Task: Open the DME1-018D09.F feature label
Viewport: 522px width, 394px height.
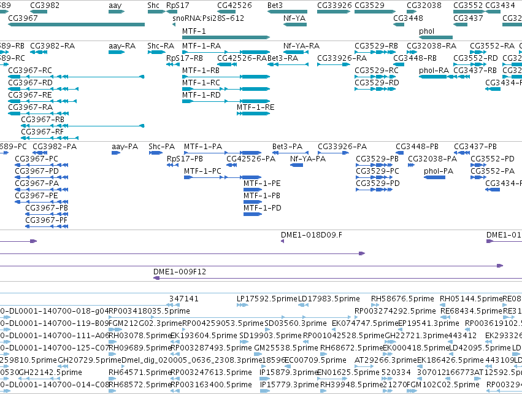Action: (x=312, y=235)
